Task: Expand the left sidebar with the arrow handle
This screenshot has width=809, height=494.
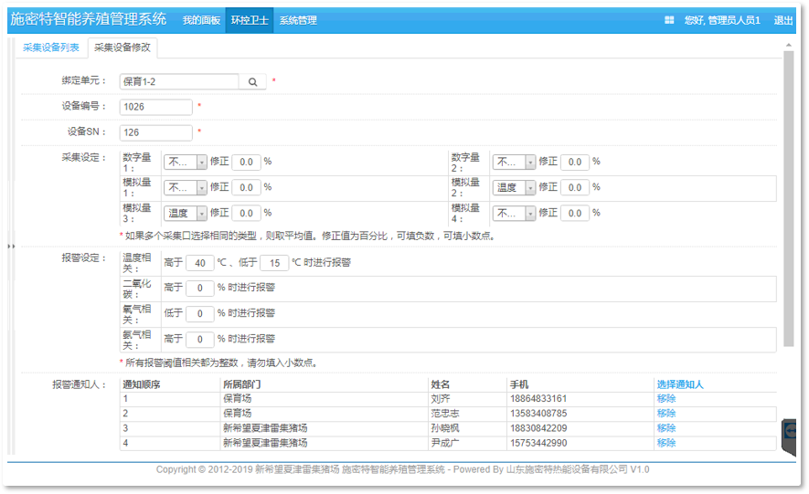Action: (x=11, y=247)
